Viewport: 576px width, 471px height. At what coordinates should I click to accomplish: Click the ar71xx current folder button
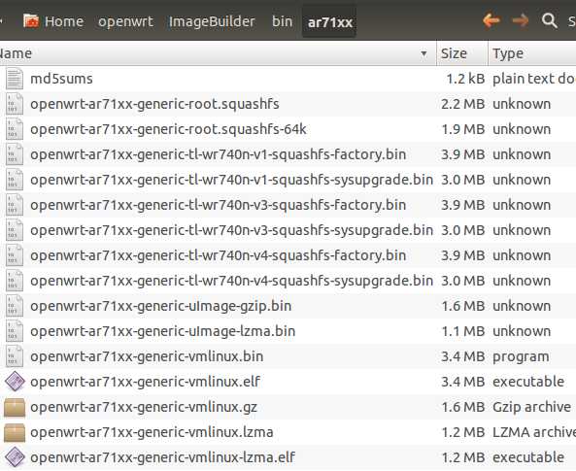pyautogui.click(x=329, y=22)
